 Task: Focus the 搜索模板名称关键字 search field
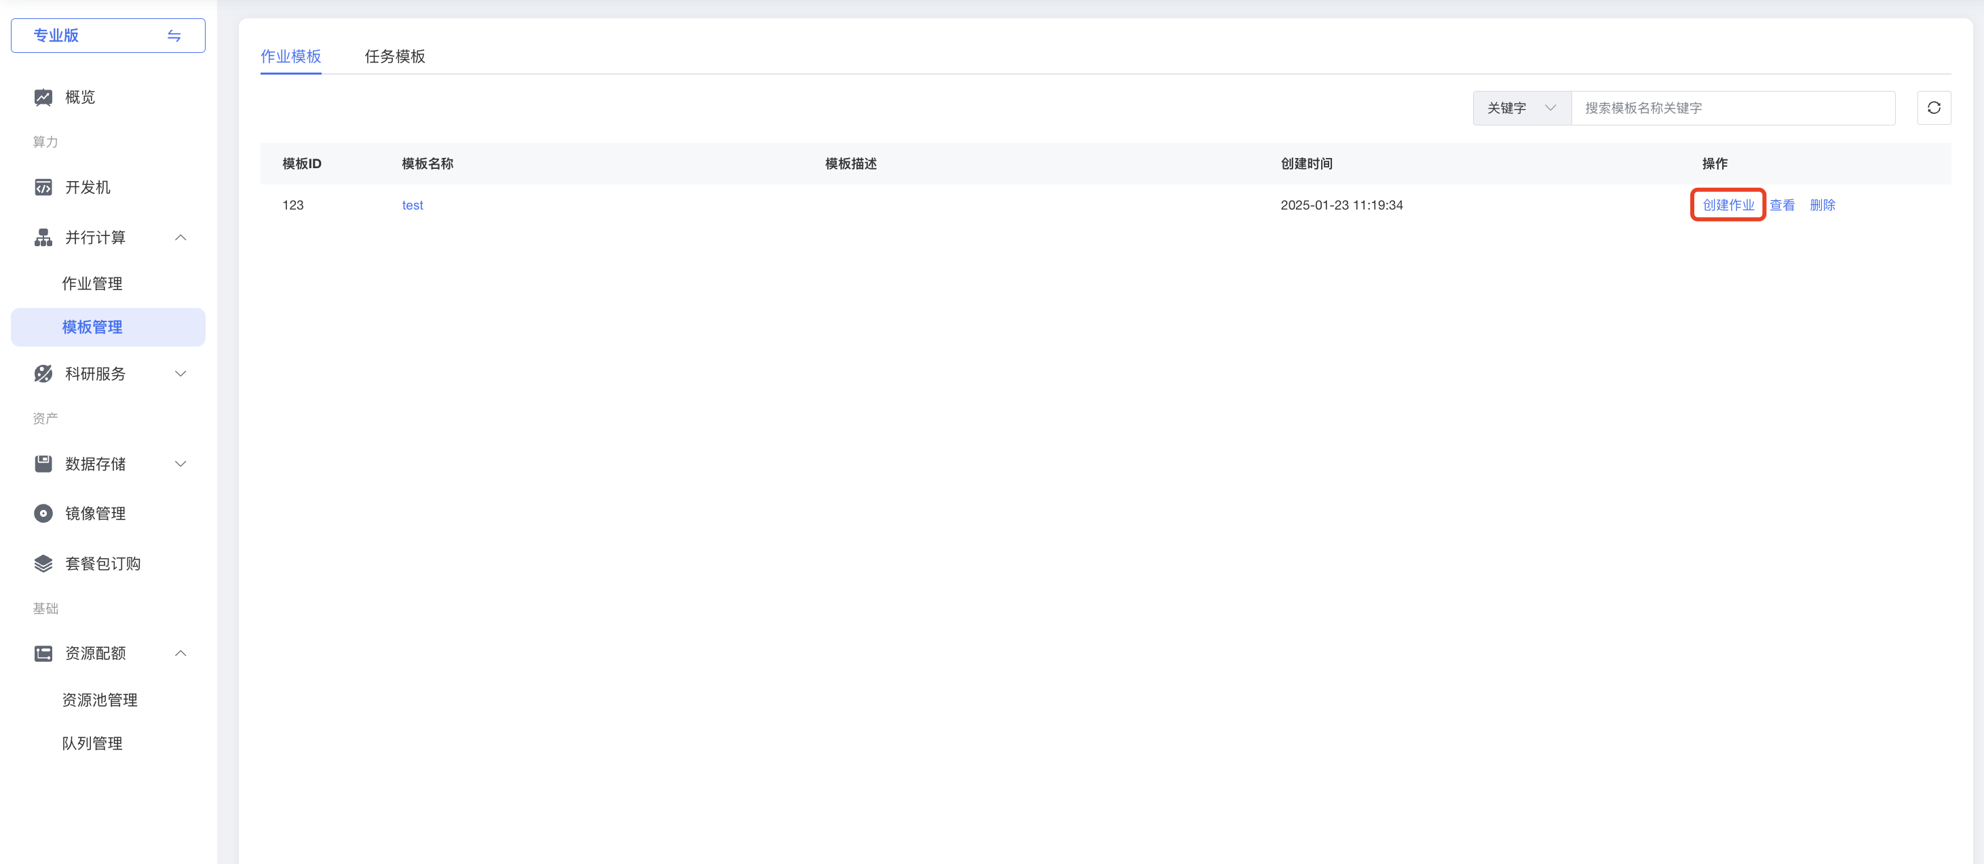[1732, 108]
